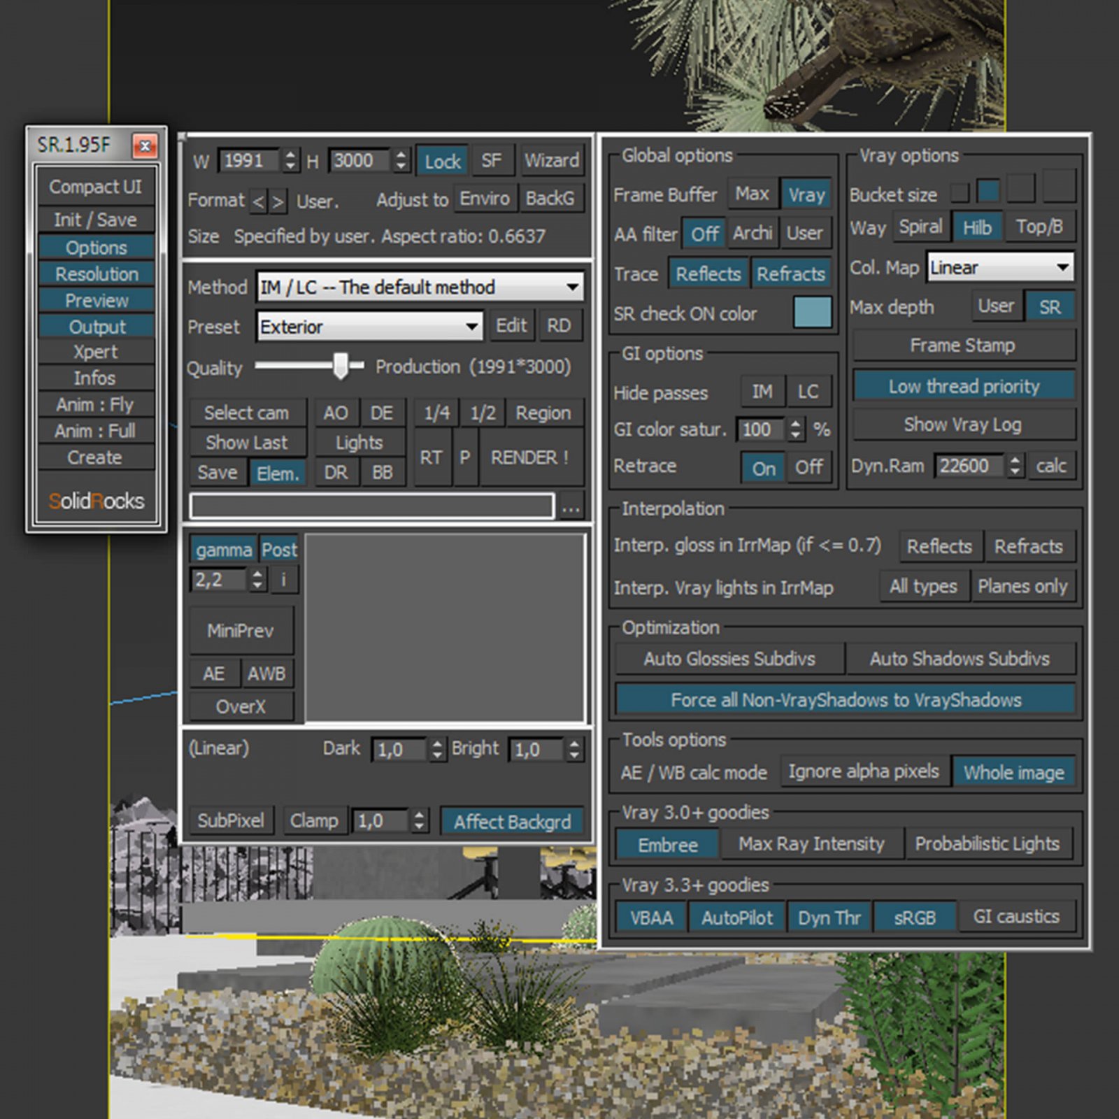The height and width of the screenshot is (1119, 1119).
Task: Click the width input field
Action: coord(250,160)
